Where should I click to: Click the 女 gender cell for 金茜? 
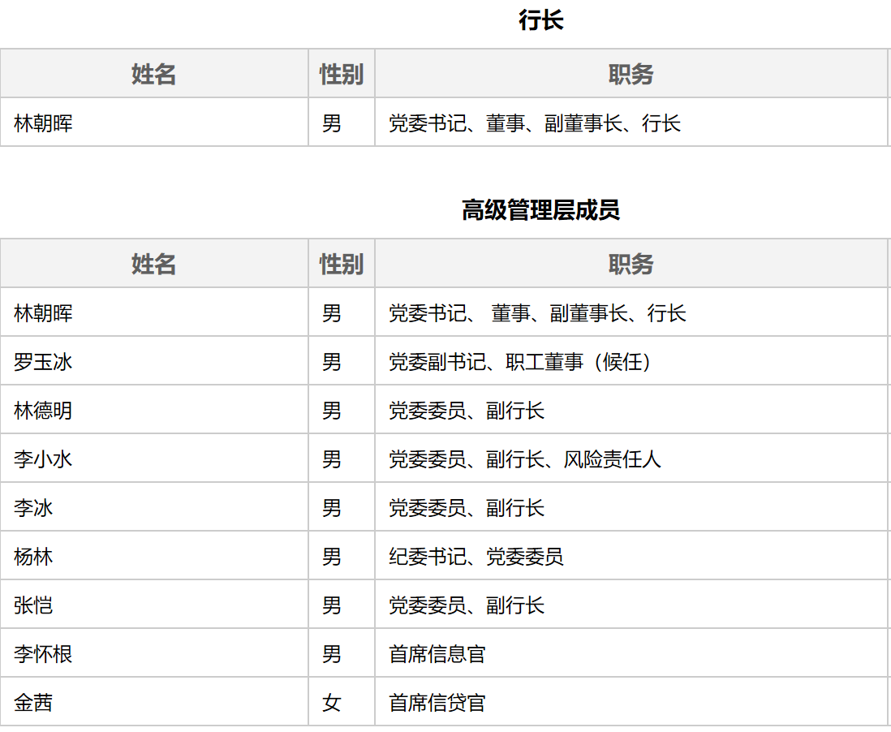point(331,703)
